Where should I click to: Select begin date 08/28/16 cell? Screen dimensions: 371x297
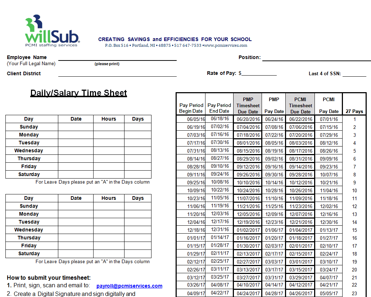click(191, 167)
